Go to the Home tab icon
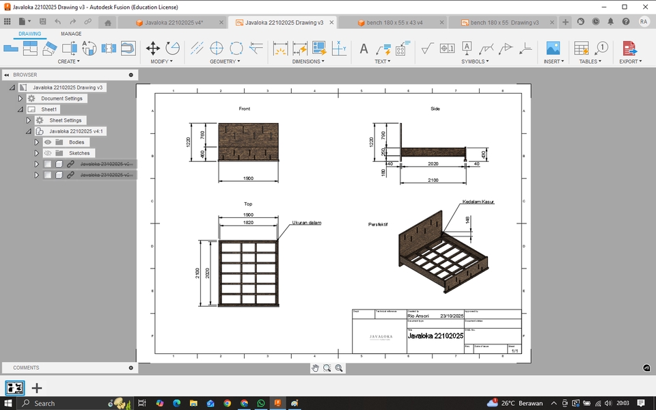656x410 pixels. (107, 23)
